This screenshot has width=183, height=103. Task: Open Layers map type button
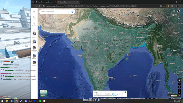pos(43,94)
